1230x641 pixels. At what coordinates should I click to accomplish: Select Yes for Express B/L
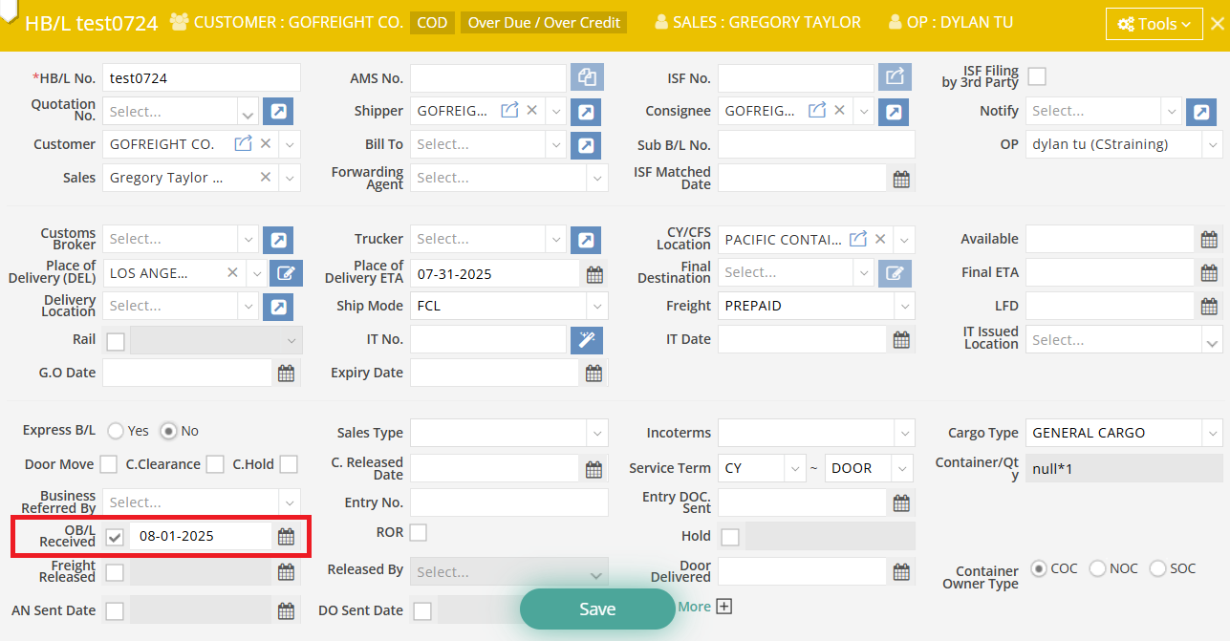pos(116,431)
